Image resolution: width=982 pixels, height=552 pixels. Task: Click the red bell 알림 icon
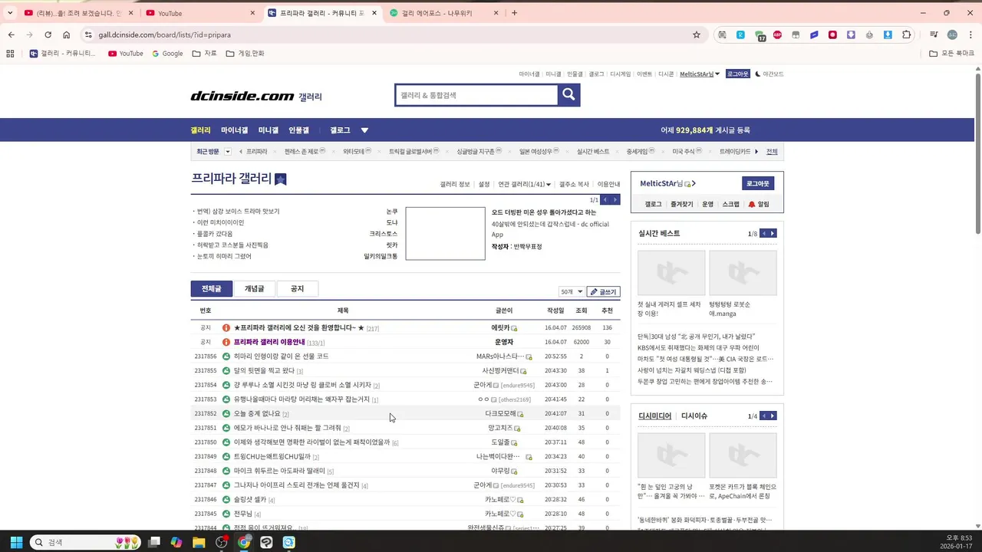coord(751,204)
